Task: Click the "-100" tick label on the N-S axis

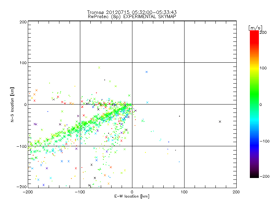Action: coord(22,146)
